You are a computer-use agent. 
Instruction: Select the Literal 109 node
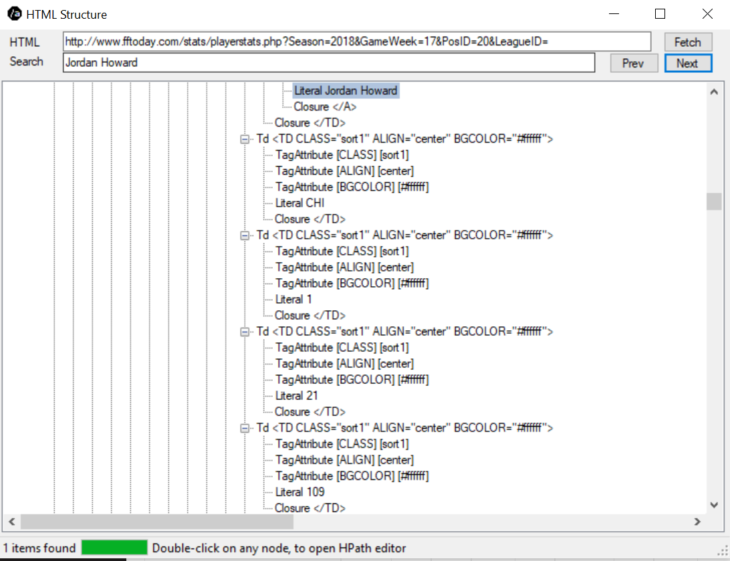(x=299, y=492)
